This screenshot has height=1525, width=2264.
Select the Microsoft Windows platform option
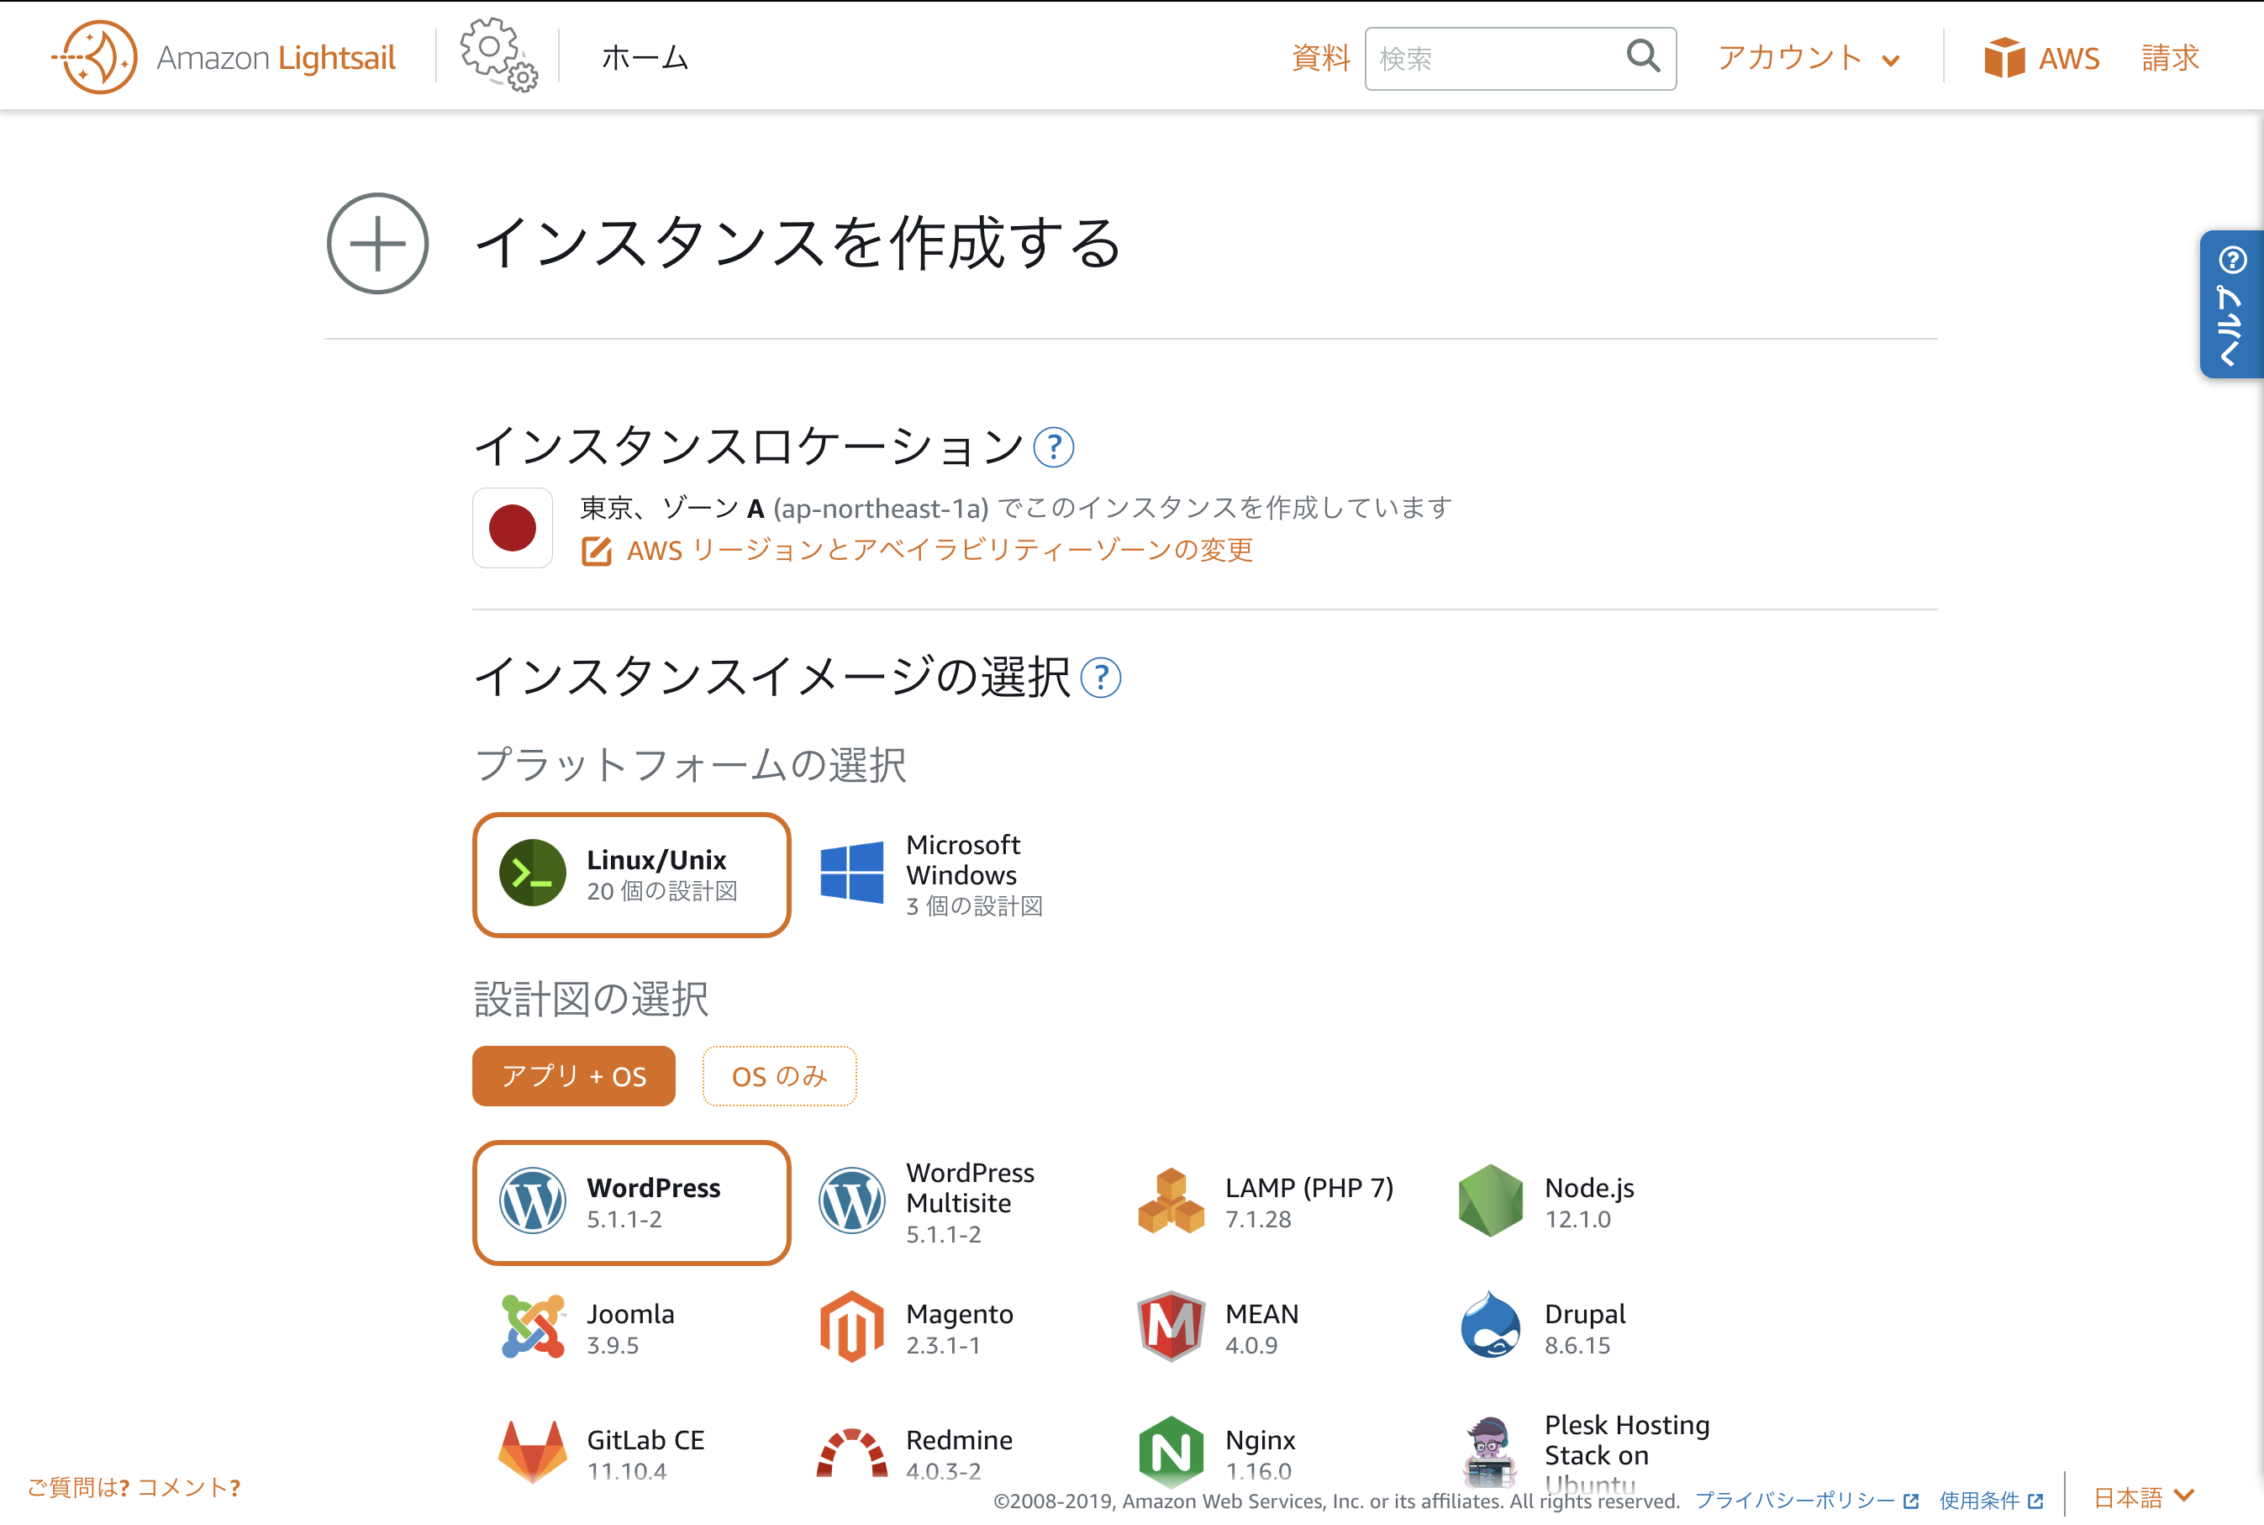(x=931, y=874)
